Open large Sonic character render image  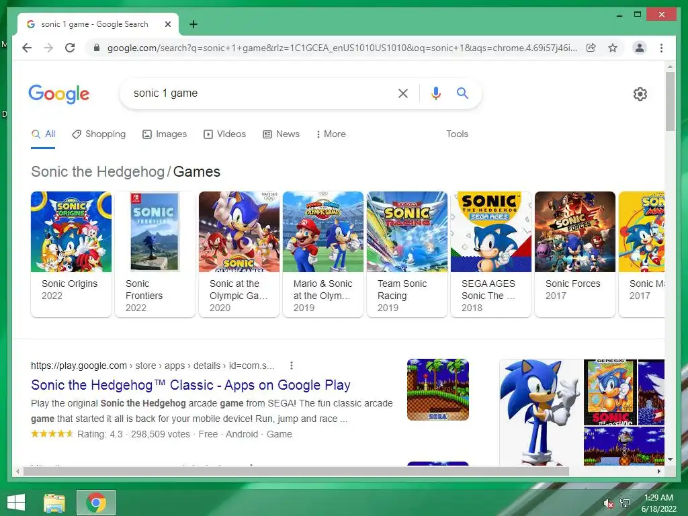541,412
